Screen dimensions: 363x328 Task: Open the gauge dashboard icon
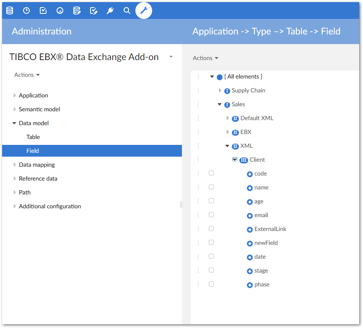tap(60, 10)
